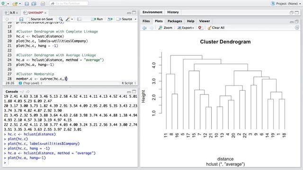Clear All plots
The width and height of the screenshot is (303, 170).
pyautogui.click(x=216, y=28)
